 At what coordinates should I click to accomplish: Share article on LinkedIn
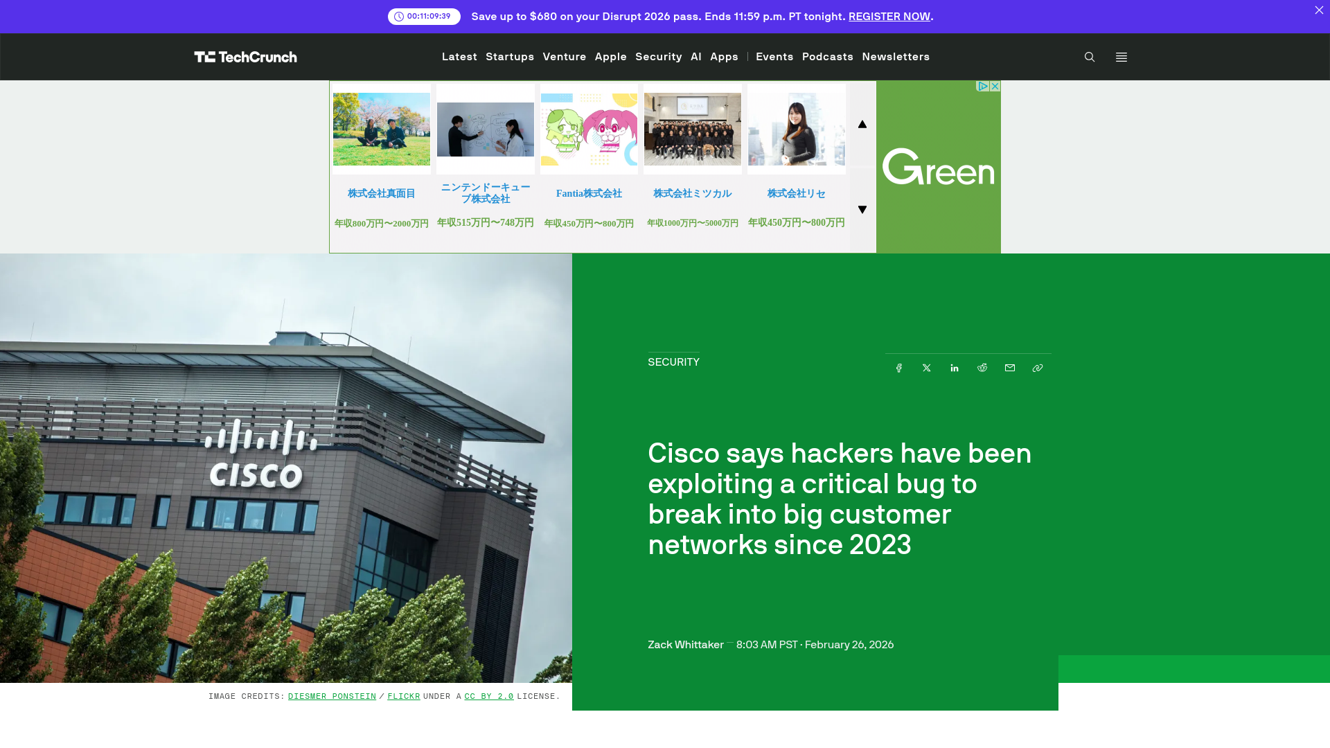click(954, 368)
